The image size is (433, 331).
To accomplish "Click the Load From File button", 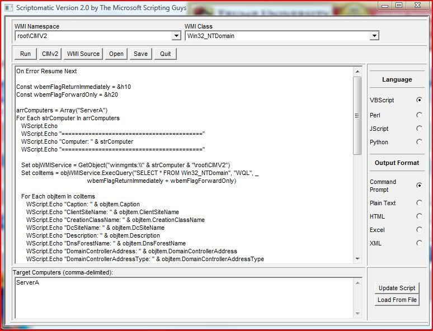I will [397, 300].
